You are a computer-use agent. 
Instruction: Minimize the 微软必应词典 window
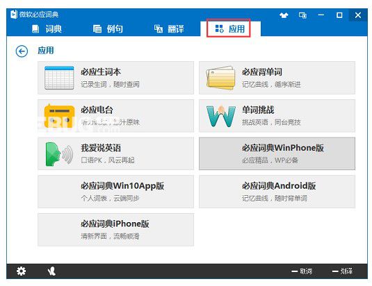321,15
